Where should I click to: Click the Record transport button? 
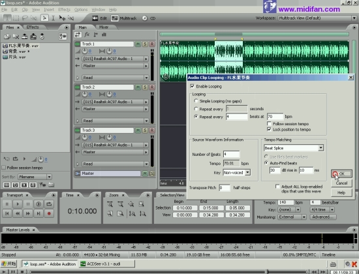49,213
